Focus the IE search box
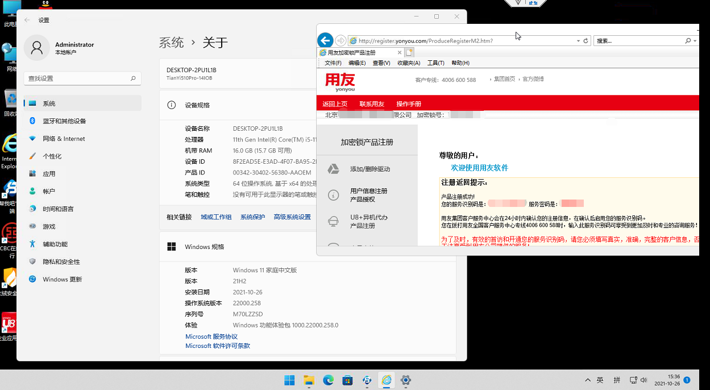The width and height of the screenshot is (710, 390). [638, 41]
